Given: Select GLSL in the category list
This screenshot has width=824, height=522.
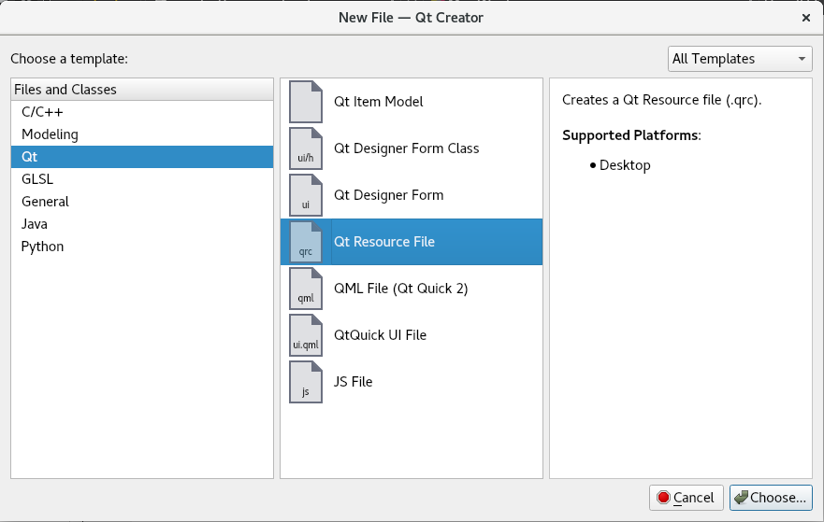Looking at the screenshot, I should [142, 179].
